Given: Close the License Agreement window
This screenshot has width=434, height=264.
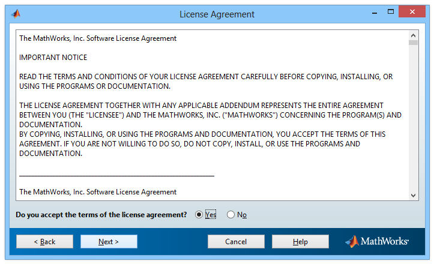Looking at the screenshot, I should [x=412, y=11].
